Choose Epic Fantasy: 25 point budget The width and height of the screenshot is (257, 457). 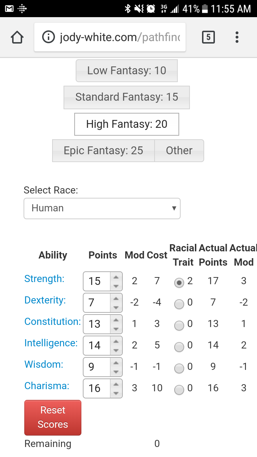tap(104, 151)
